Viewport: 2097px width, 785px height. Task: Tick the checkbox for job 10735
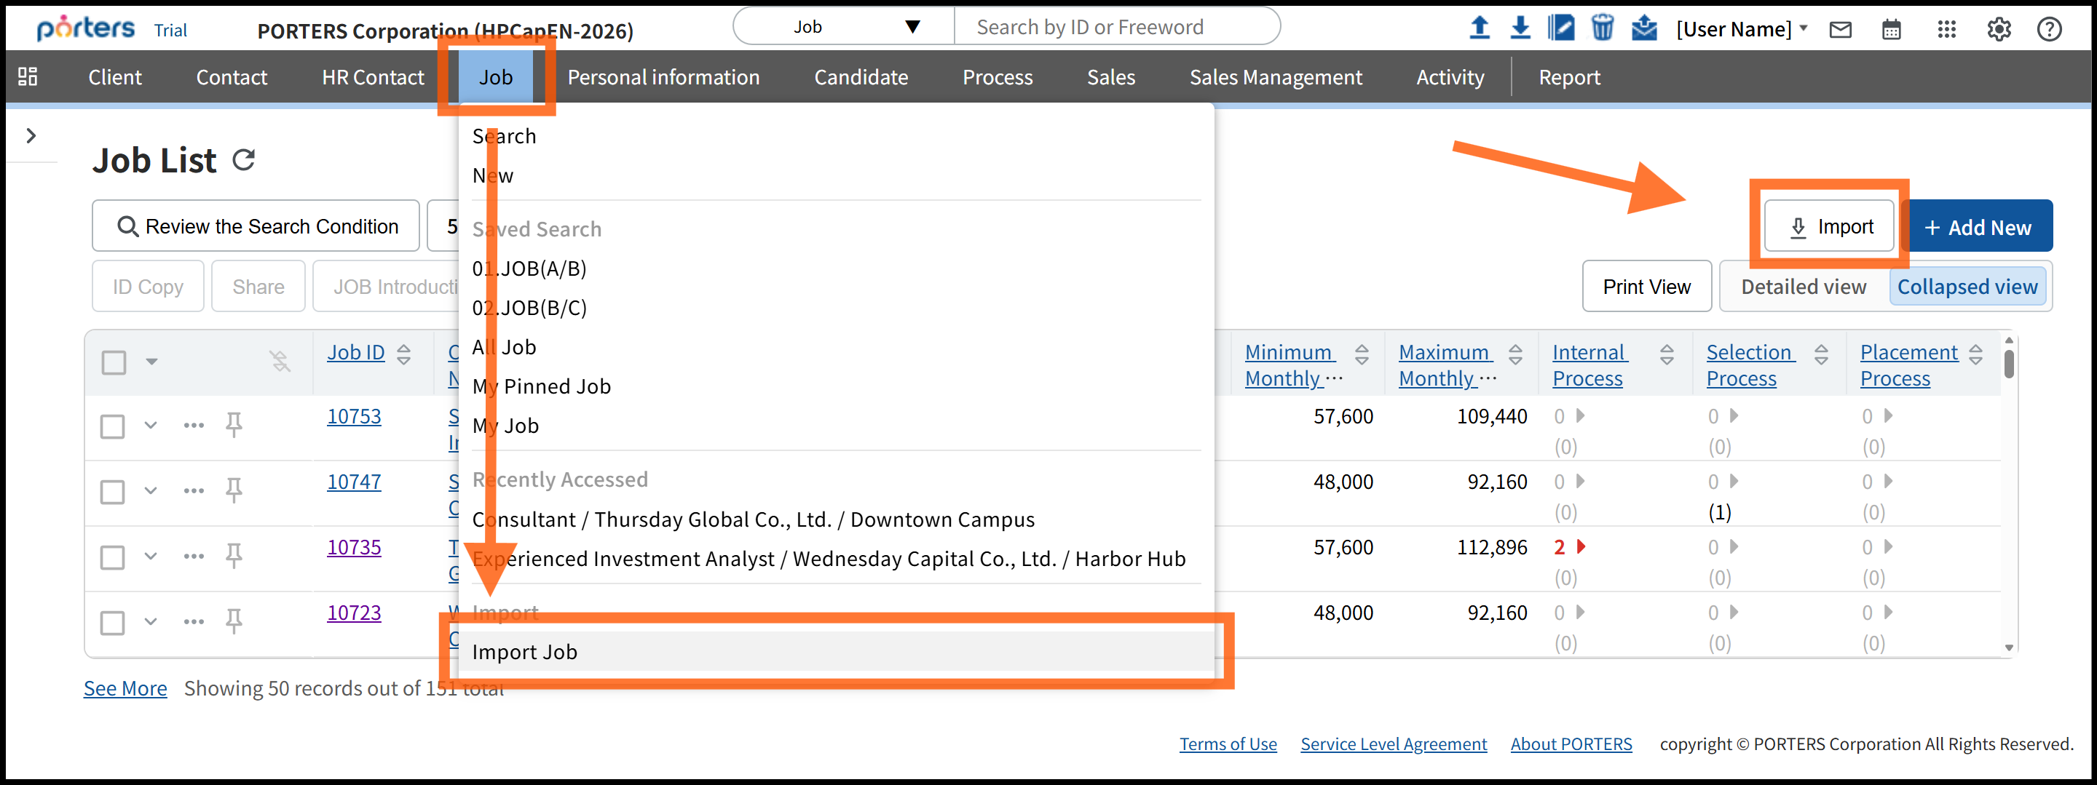[x=112, y=557]
